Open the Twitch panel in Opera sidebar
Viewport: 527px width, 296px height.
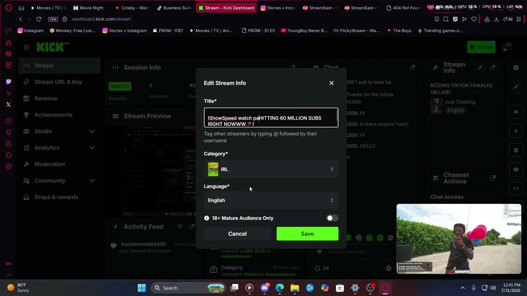tap(8, 82)
